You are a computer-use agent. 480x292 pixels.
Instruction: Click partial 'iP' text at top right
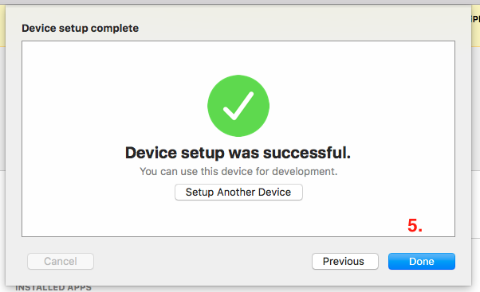pyautogui.click(x=475, y=19)
